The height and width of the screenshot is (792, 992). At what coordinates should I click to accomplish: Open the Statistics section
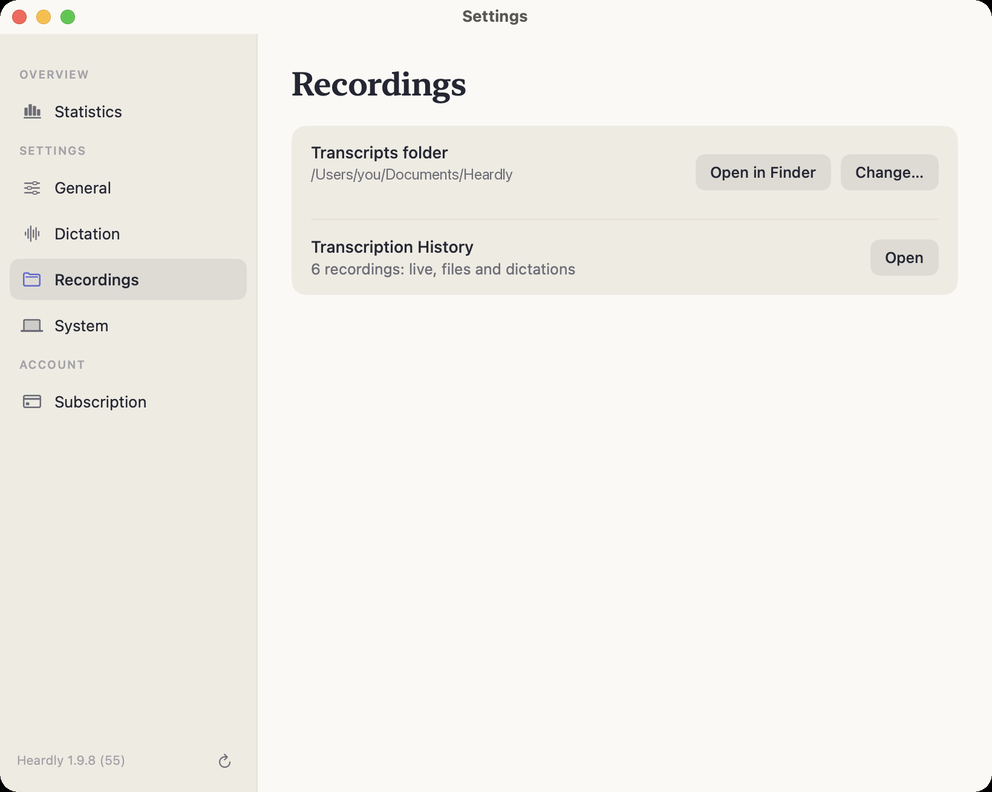click(x=128, y=112)
